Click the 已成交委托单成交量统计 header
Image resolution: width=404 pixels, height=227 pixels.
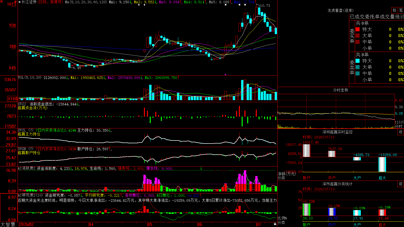(377, 17)
